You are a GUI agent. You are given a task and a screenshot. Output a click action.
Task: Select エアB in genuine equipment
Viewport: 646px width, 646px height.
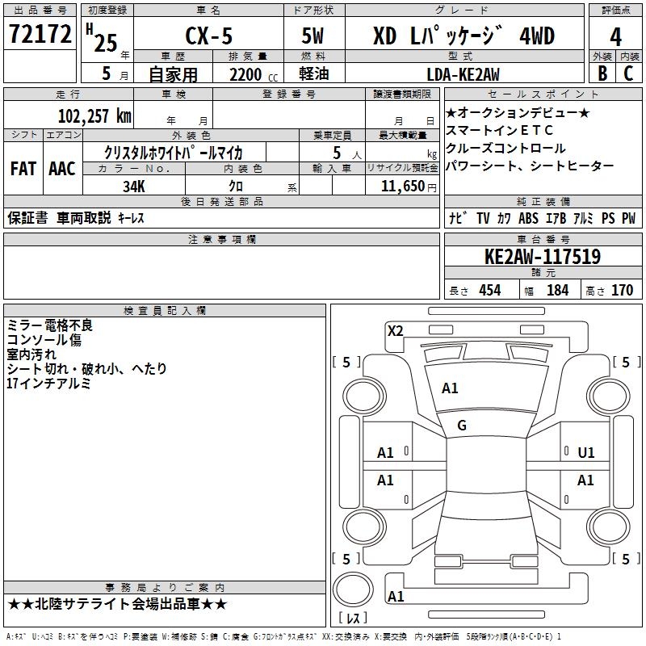pyautogui.click(x=556, y=218)
